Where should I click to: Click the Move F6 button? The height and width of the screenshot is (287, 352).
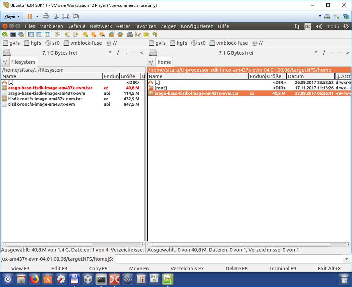[x=139, y=268]
